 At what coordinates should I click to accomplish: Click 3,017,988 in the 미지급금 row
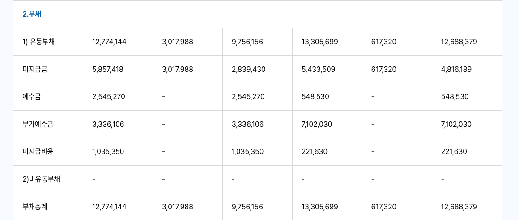click(x=177, y=69)
